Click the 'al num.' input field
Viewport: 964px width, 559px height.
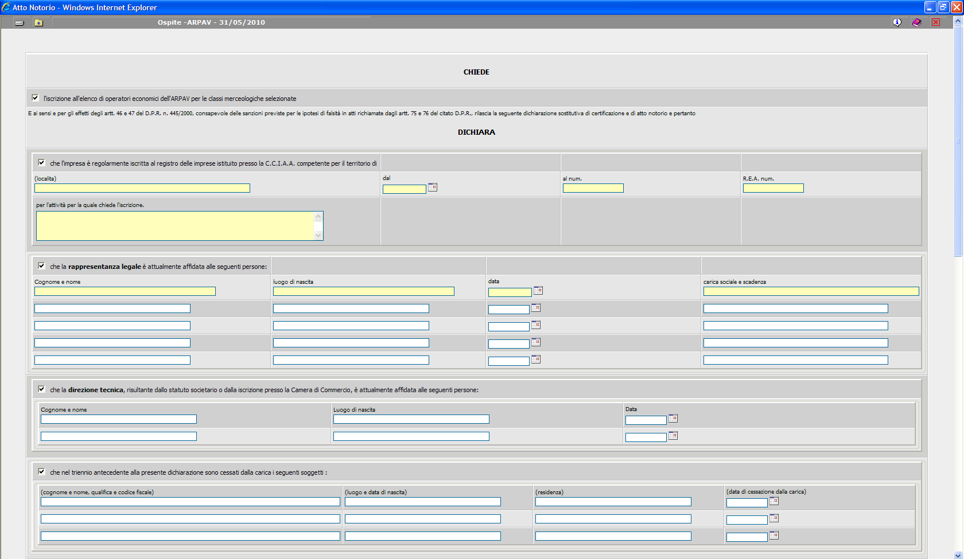593,188
